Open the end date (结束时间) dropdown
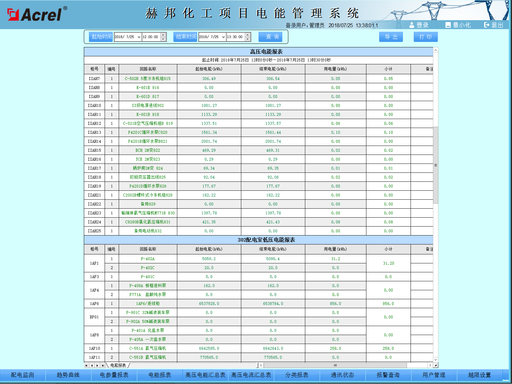512x384 pixels. (x=223, y=37)
